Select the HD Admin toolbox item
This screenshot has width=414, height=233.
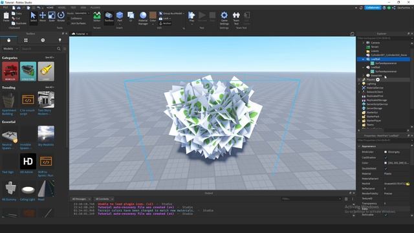[28, 161]
